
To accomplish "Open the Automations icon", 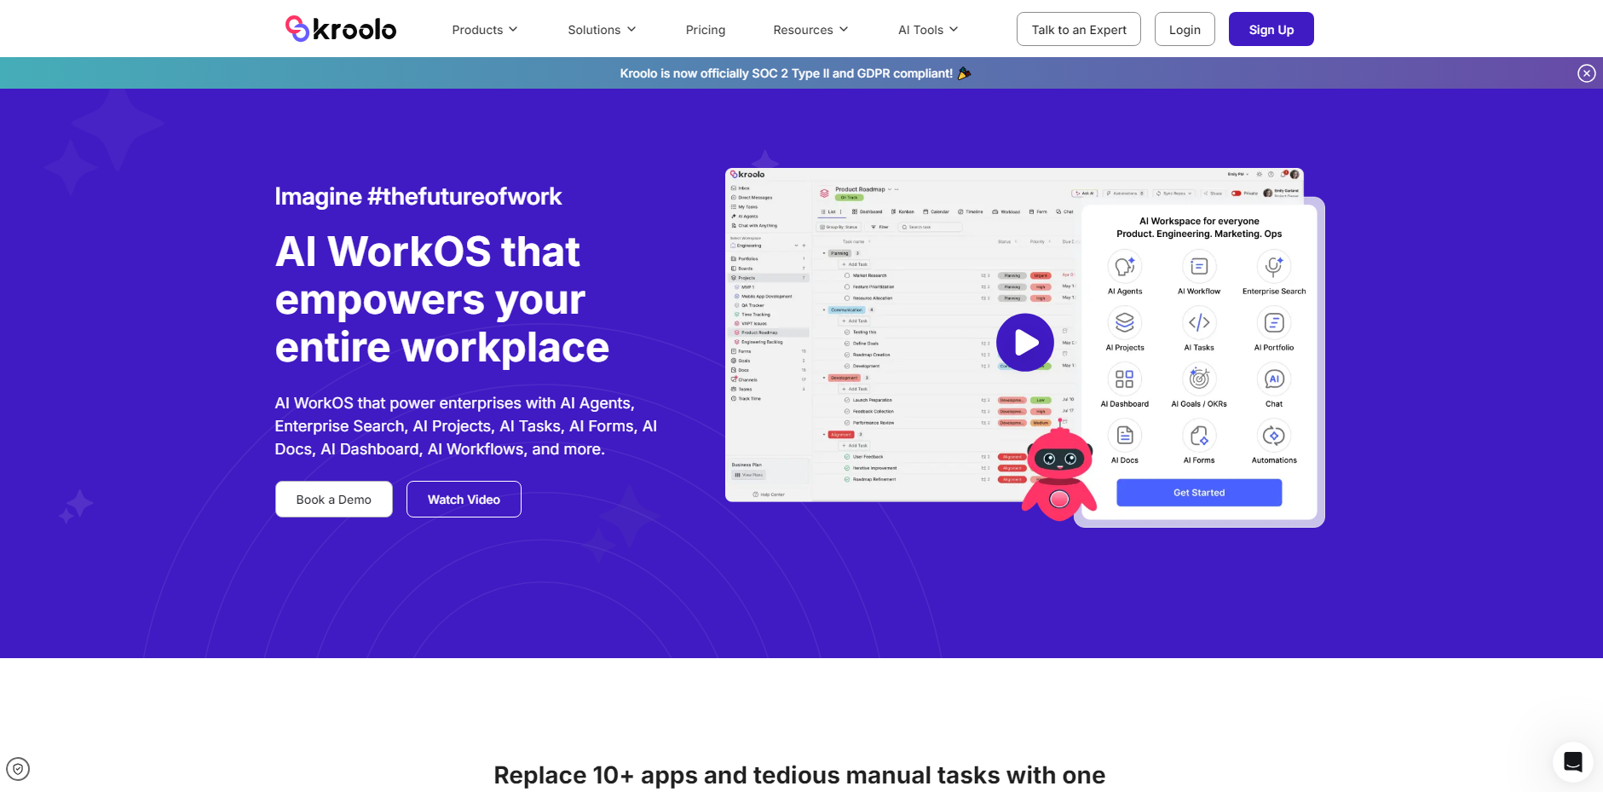I will pyautogui.click(x=1273, y=436).
